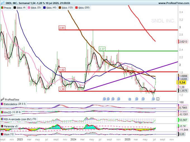Click the 2,6213 value tag on the price axis
This screenshot has width=190, height=142.
(183, 42)
